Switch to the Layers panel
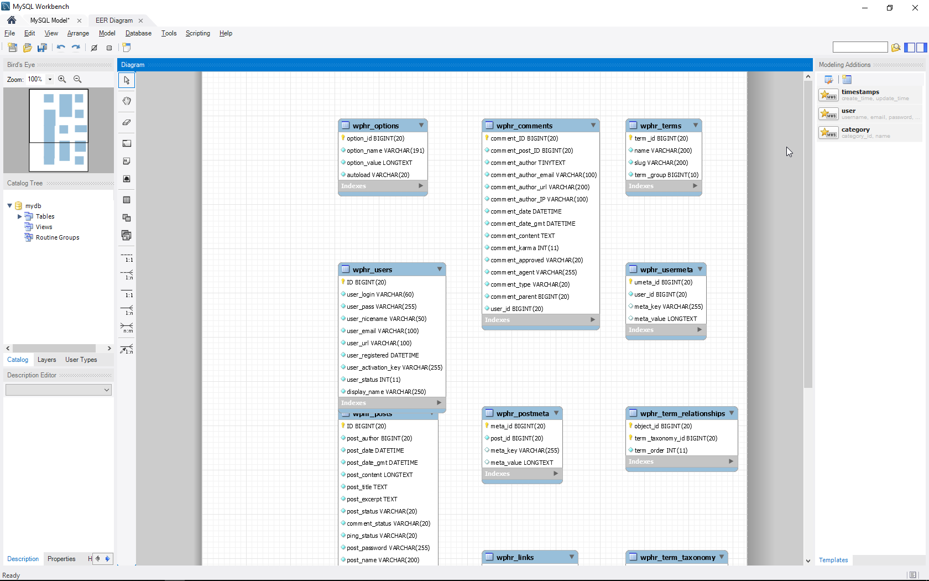This screenshot has width=929, height=581. pyautogui.click(x=46, y=360)
